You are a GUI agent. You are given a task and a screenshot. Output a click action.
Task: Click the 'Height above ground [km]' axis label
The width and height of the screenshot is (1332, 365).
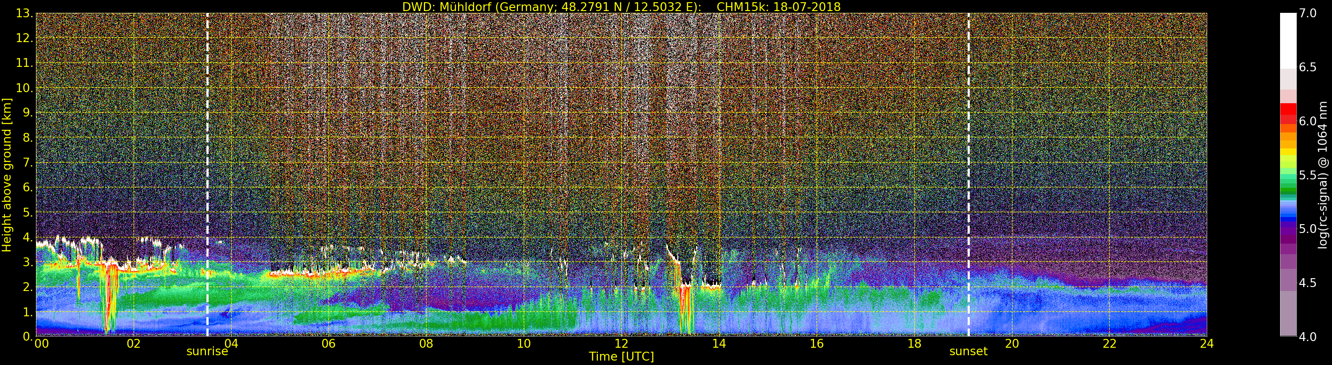pos(7,175)
